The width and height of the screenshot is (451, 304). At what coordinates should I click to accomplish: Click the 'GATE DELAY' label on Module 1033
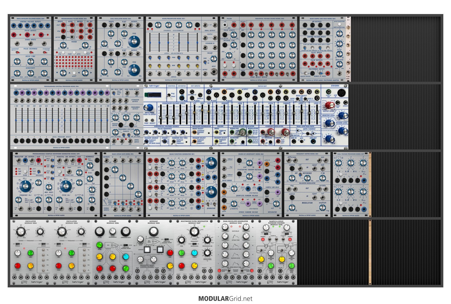tap(235, 231)
